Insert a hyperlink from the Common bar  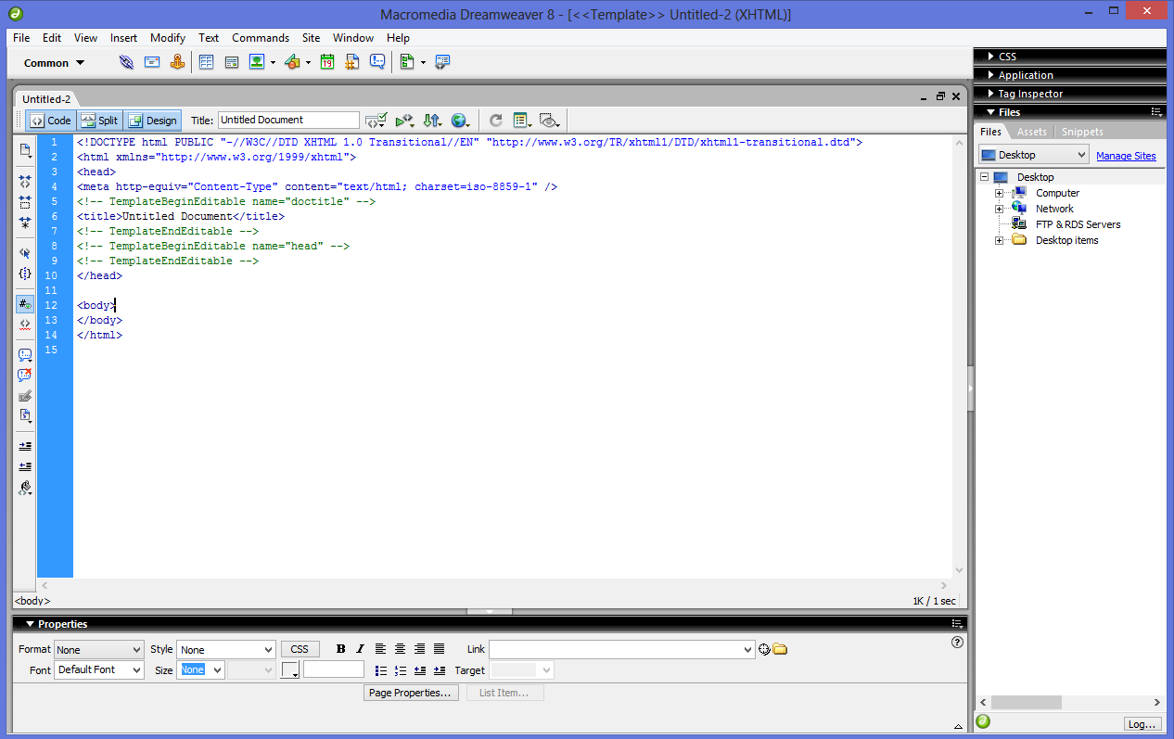tap(127, 62)
